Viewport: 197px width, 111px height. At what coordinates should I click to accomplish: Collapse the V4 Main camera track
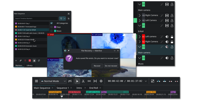pos(139,4)
